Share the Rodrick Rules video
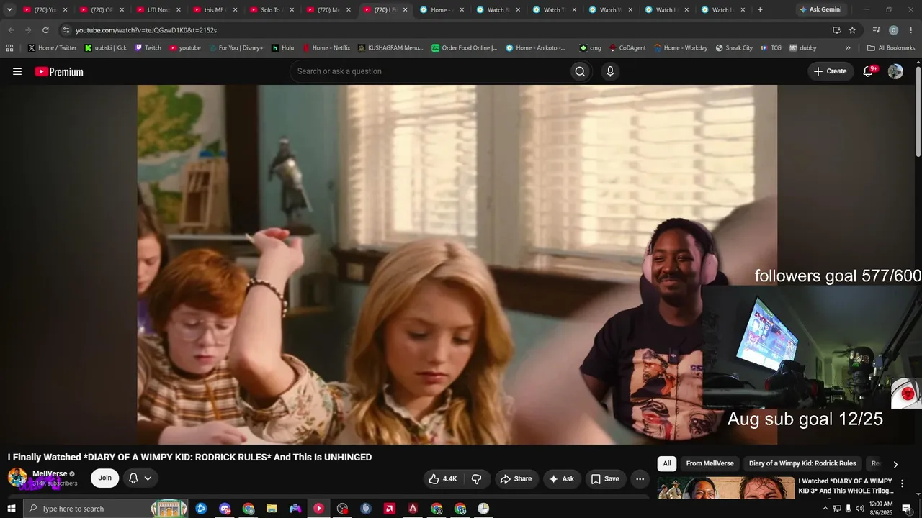This screenshot has width=922, height=518. [516, 478]
